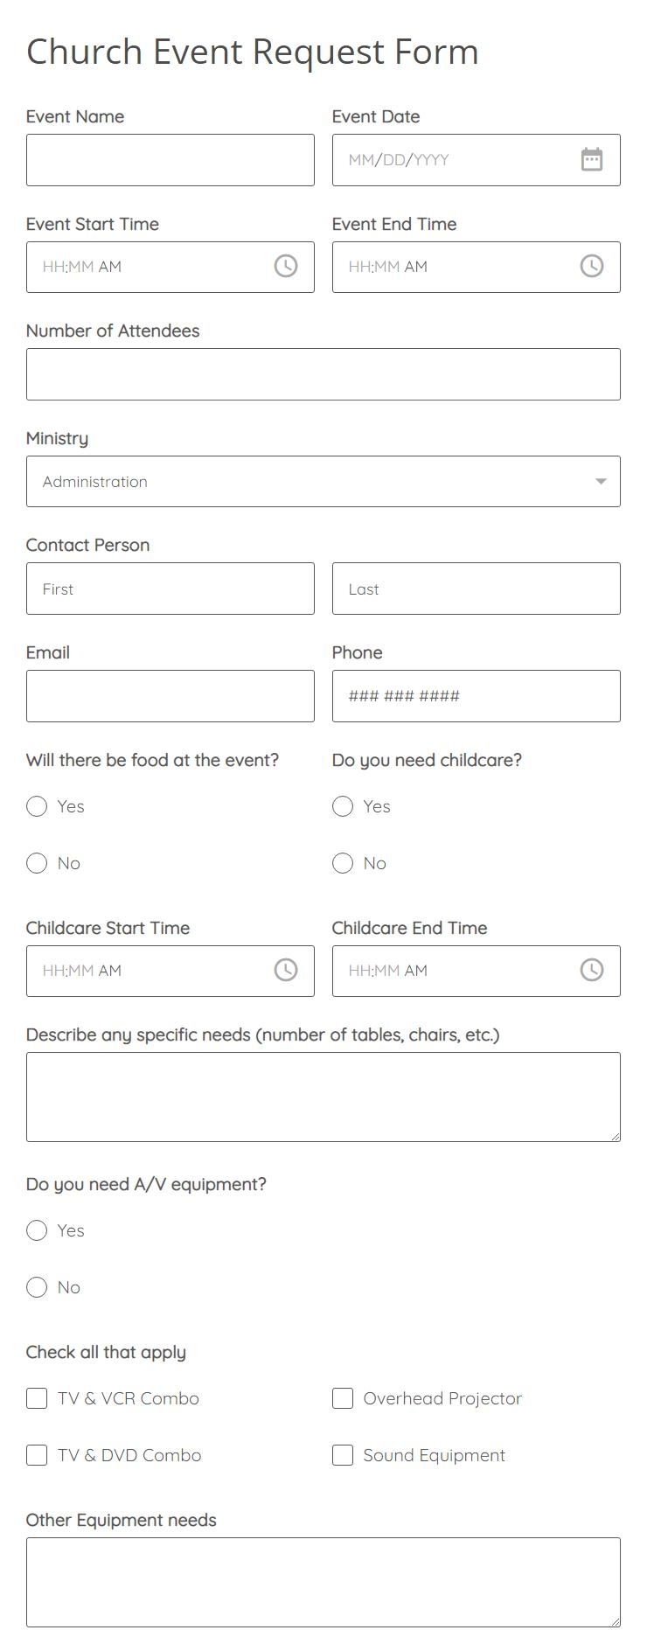Click the Event Name input field

pos(170,159)
